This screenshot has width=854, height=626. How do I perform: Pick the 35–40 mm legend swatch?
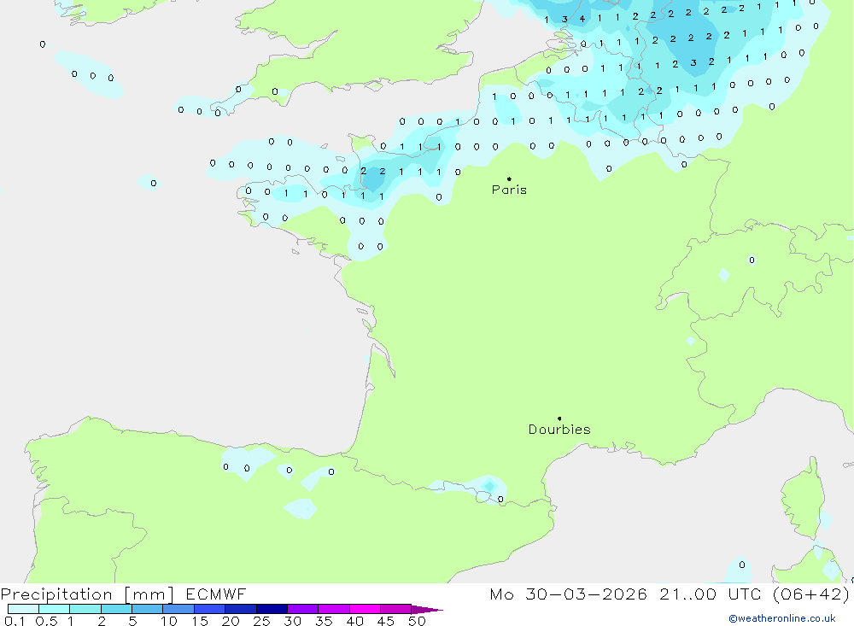click(334, 609)
